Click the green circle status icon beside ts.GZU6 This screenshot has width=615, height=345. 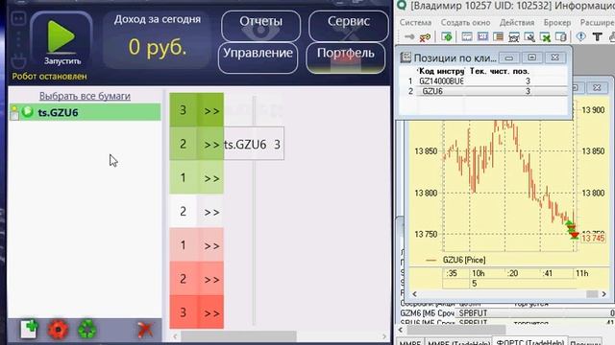click(x=28, y=112)
